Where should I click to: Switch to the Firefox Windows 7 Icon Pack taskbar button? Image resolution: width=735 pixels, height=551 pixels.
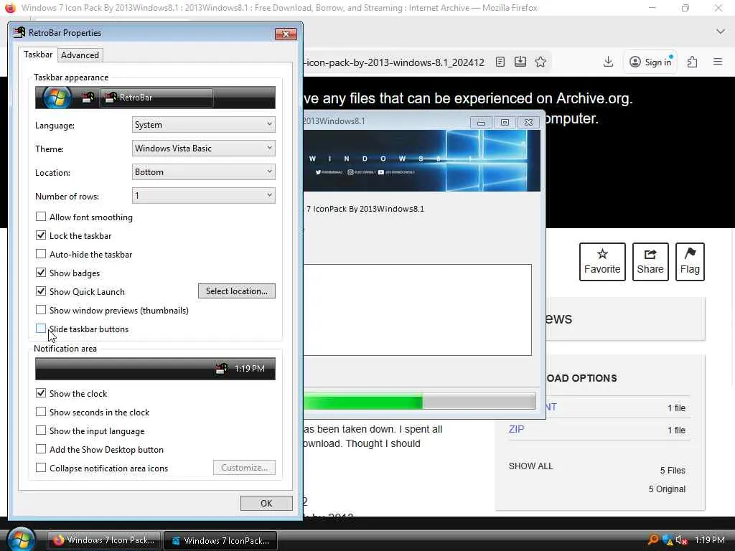tap(104, 540)
